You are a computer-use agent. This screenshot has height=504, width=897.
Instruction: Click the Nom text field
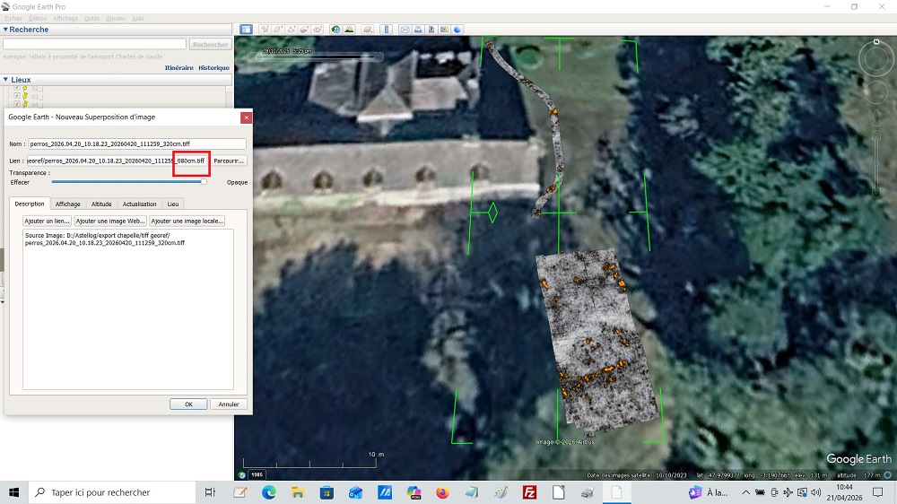pos(136,143)
